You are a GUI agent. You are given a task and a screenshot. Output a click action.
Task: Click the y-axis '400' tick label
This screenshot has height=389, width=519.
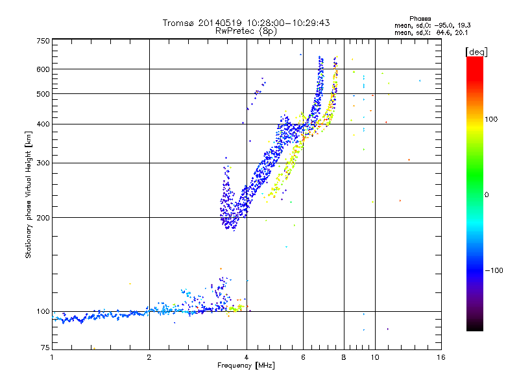43,124
